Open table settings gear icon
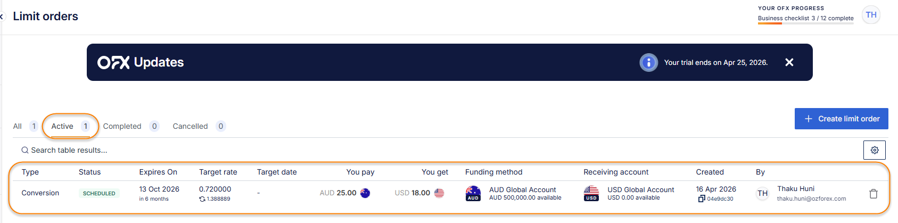The width and height of the screenshot is (898, 223). 874,150
